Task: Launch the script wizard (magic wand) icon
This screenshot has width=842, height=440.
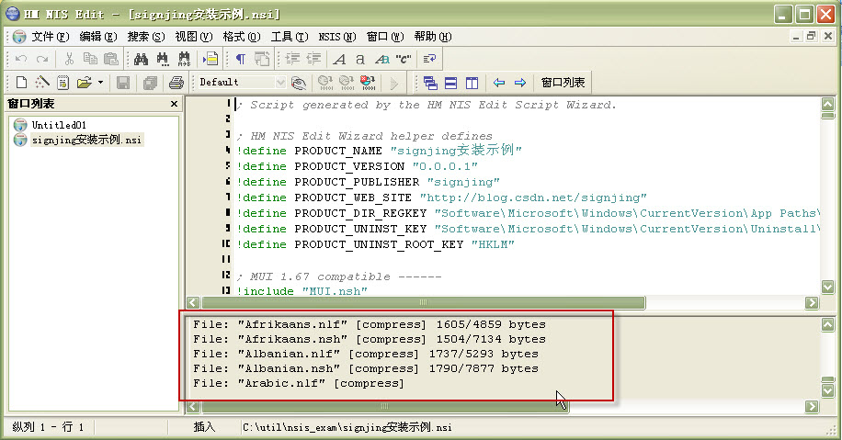Action: click(x=42, y=83)
